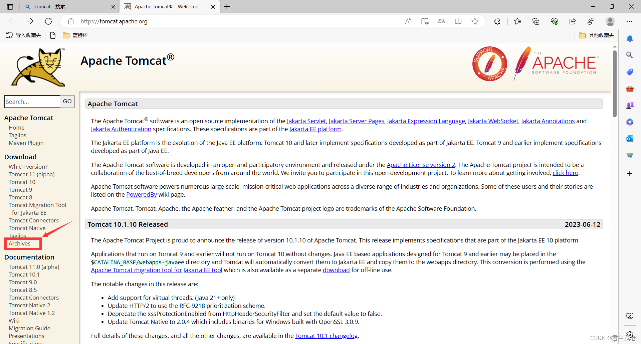641x344 pixels.
Task: Open the 导入收藏夹 bookmark item
Action: pos(23,35)
